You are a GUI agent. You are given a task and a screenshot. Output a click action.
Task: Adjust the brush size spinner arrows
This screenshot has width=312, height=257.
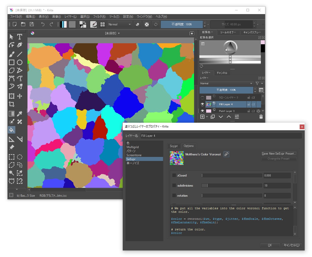click(x=254, y=24)
